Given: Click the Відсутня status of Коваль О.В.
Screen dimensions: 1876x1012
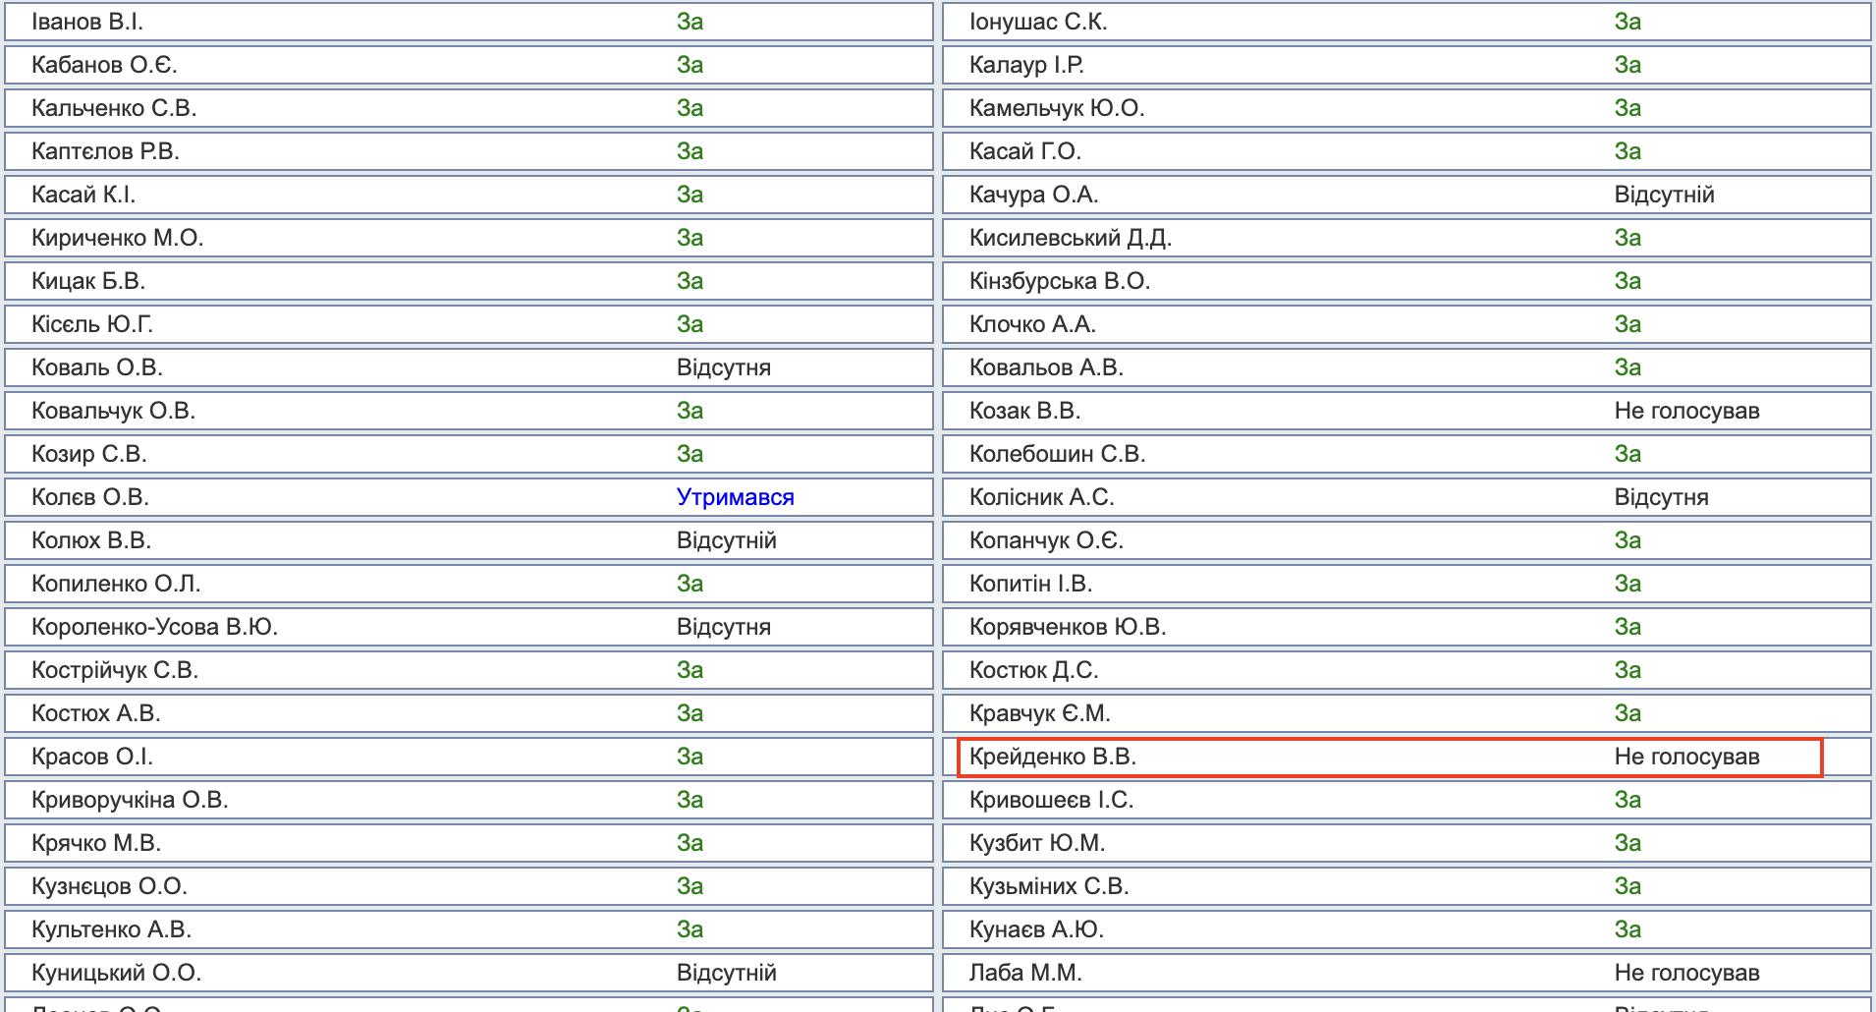Looking at the screenshot, I should pos(724,367).
